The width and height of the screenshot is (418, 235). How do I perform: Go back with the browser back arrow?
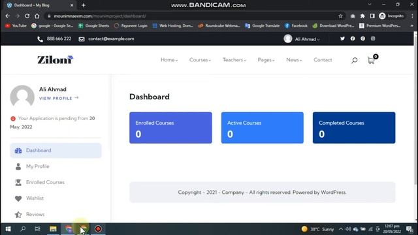[7, 16]
